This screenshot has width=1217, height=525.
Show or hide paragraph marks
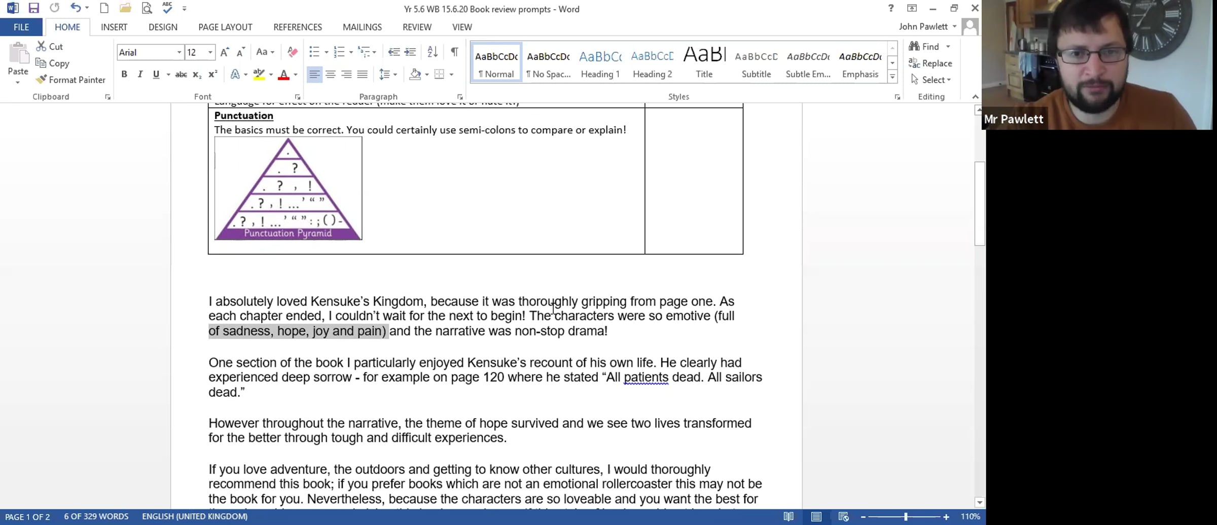tap(454, 52)
